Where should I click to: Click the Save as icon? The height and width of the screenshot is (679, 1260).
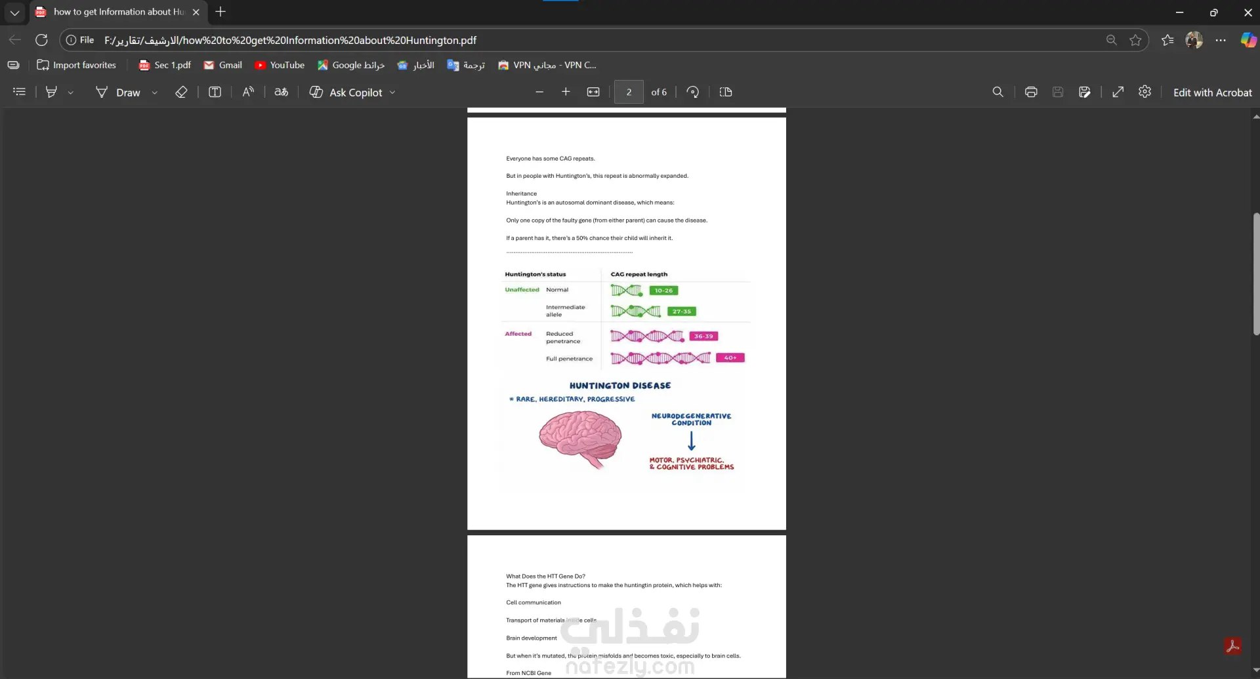[1085, 93]
